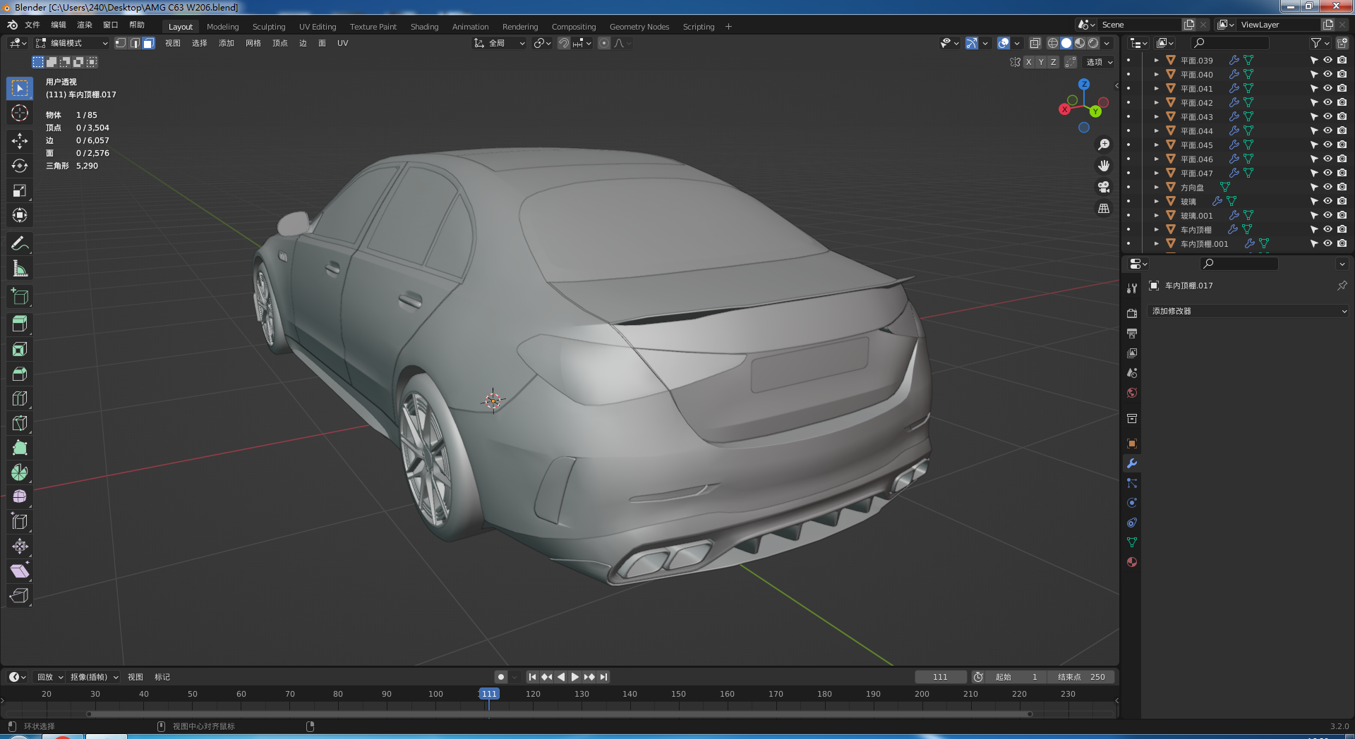This screenshot has width=1355, height=739.
Task: Switch to the Modeling workspace tab
Action: [222, 27]
